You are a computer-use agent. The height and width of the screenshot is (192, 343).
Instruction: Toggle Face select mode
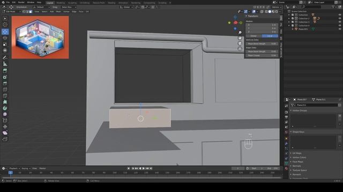[x=31, y=12]
